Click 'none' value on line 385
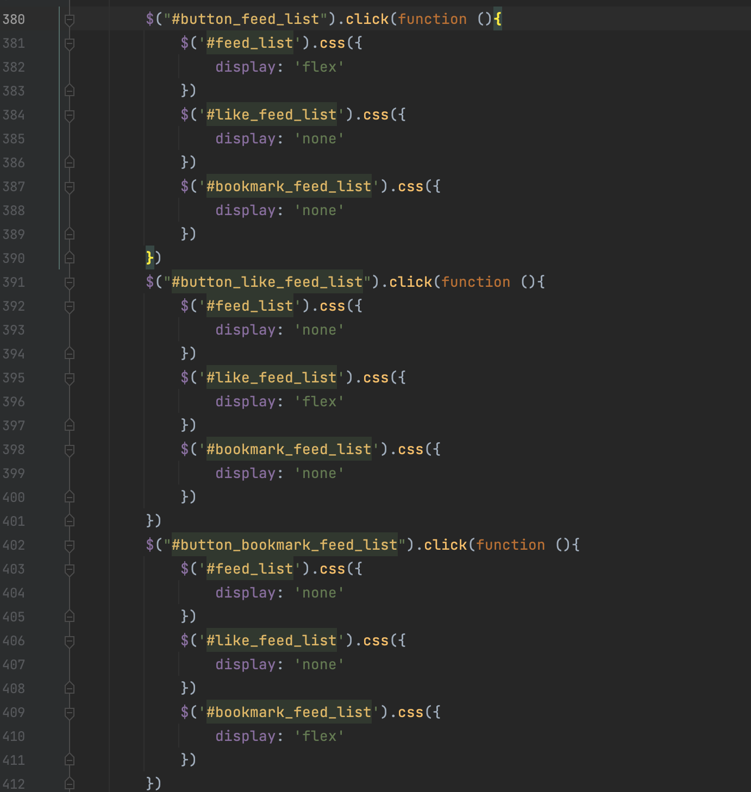 pyautogui.click(x=320, y=139)
